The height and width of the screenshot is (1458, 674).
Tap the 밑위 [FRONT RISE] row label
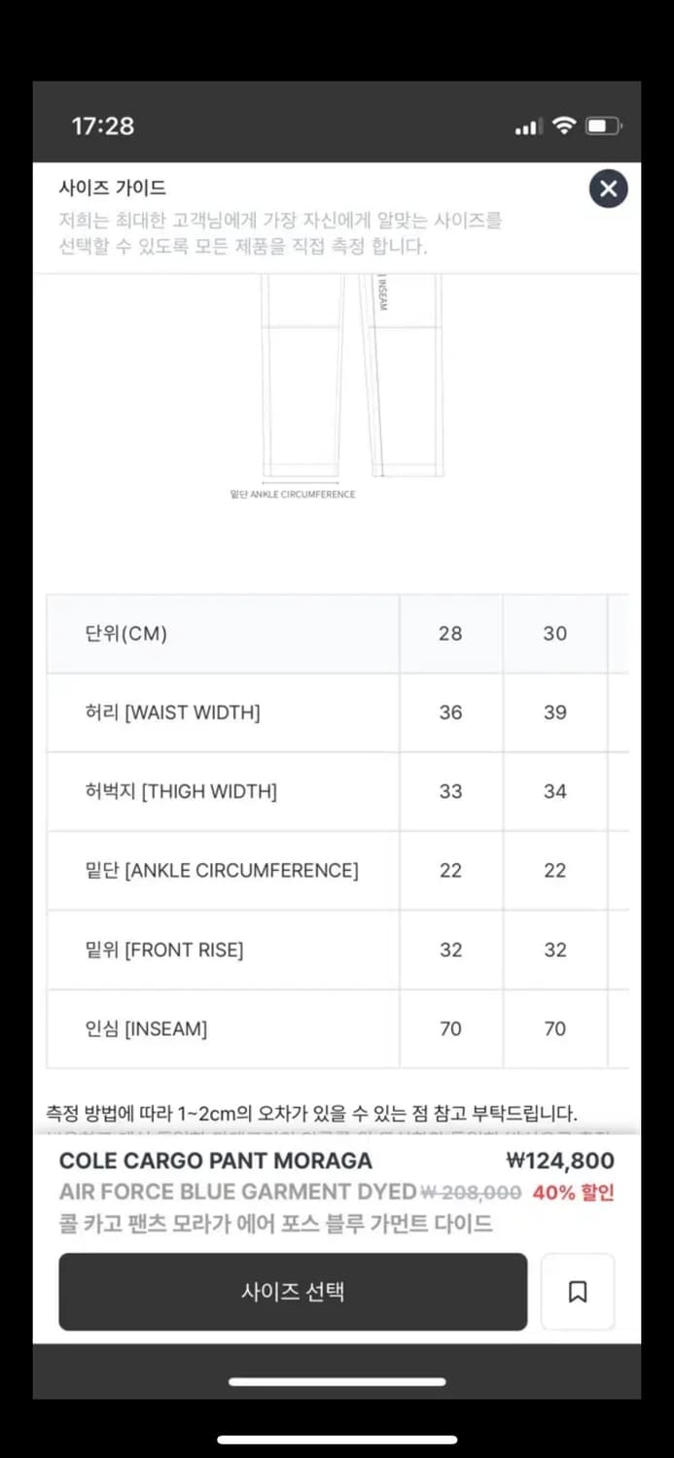164,950
